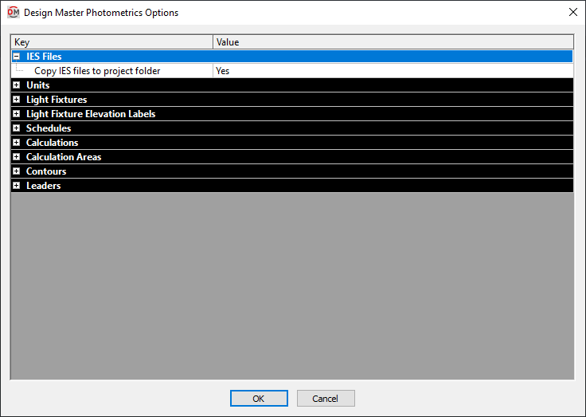This screenshot has width=586, height=417.
Task: Expand the Leaders category
Action: [x=17, y=186]
